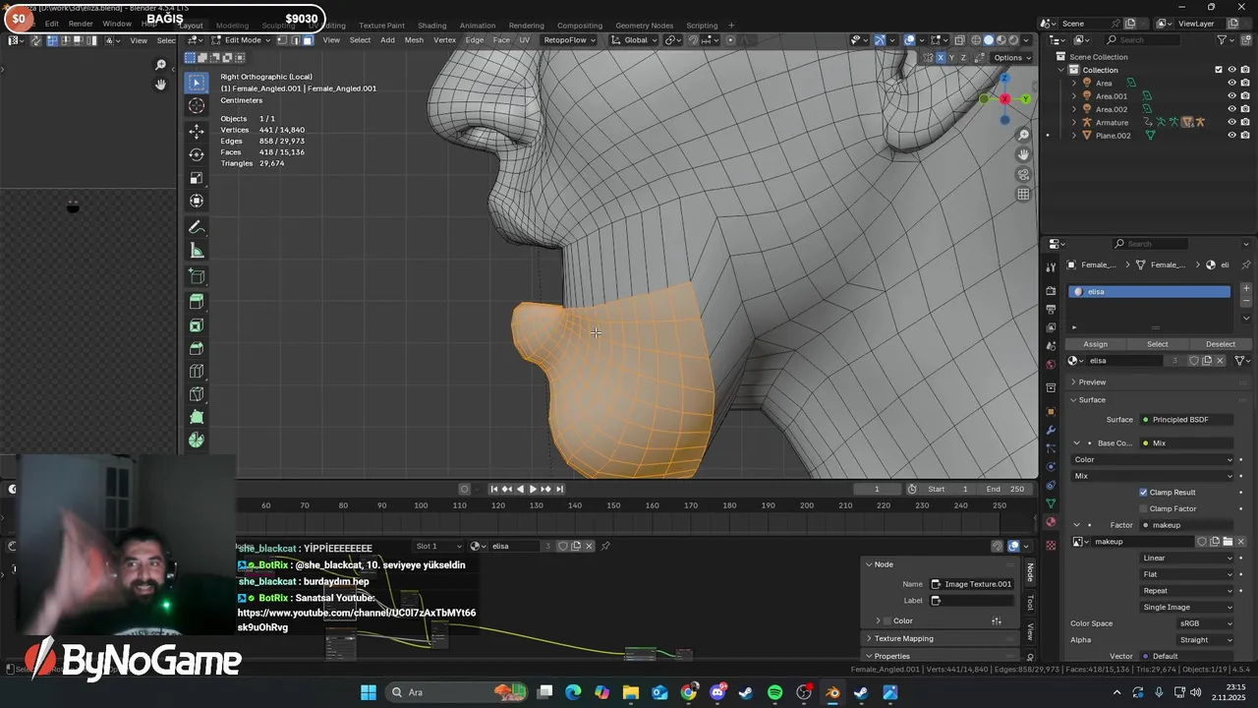The image size is (1258, 708).
Task: Open the Mesh menu in viewport header
Action: [x=414, y=40]
